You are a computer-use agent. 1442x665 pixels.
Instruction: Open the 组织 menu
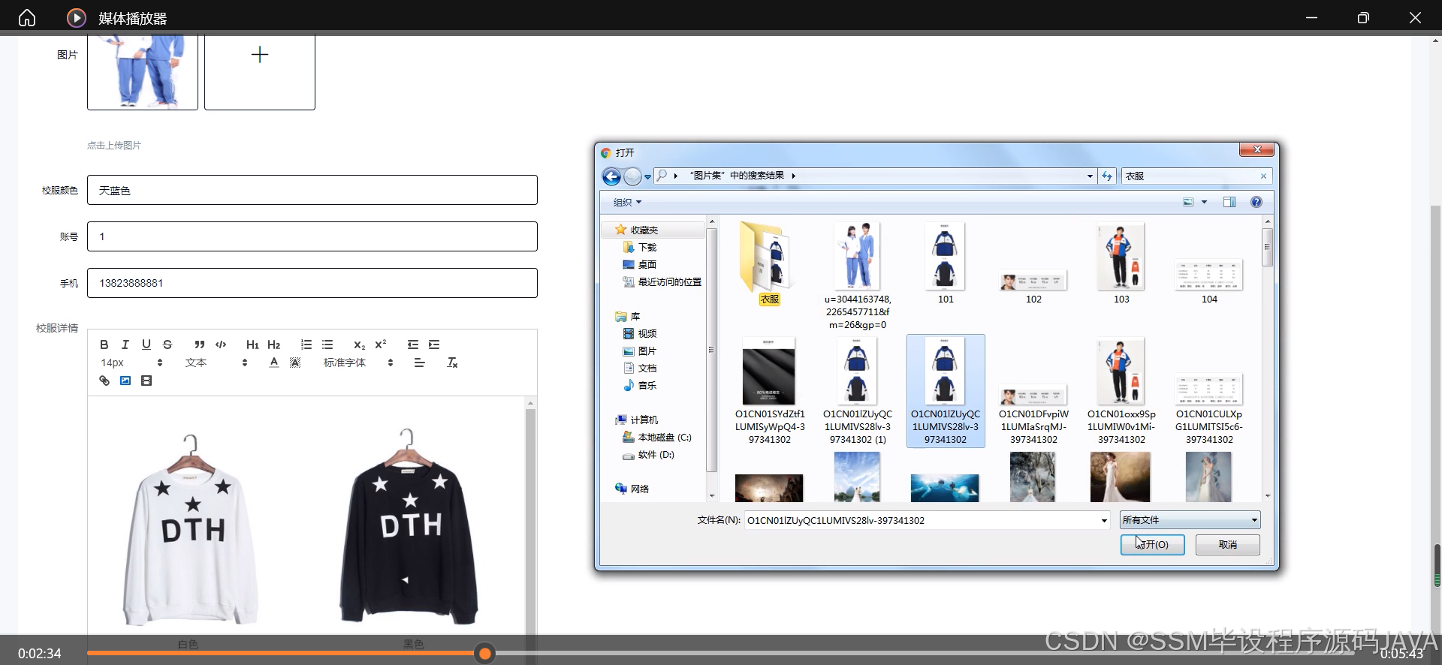tap(628, 203)
